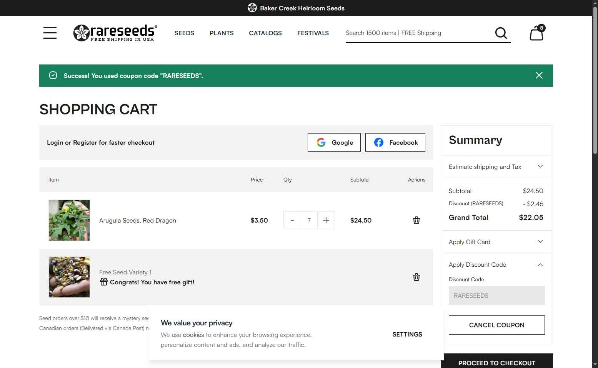Click the Baker Creek flower logo icon
Image resolution: width=598 pixels, height=368 pixels.
coord(252,8)
